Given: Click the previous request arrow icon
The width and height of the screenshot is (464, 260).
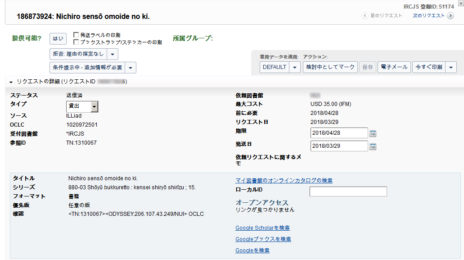Looking at the screenshot, I should click(x=365, y=16).
